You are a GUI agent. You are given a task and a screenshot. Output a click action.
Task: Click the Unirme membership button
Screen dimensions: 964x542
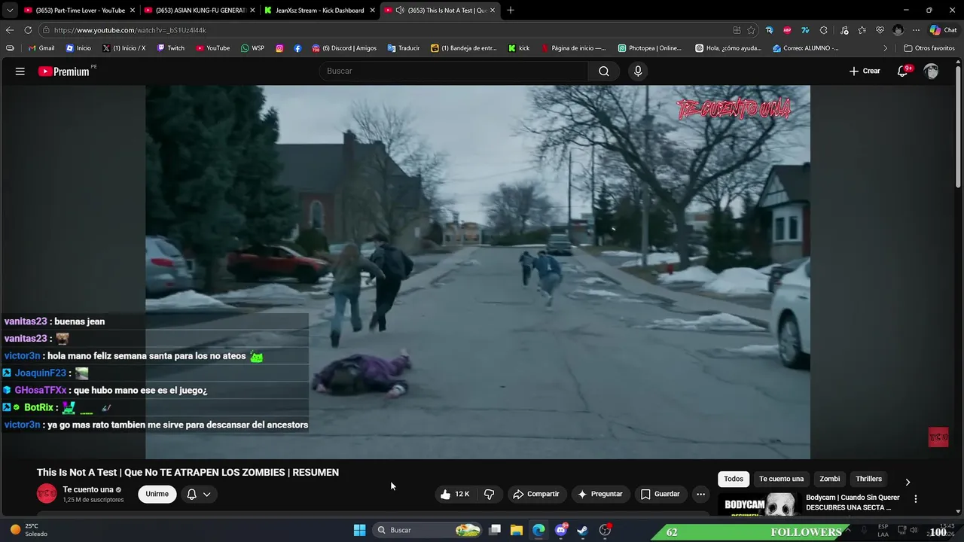pos(157,494)
